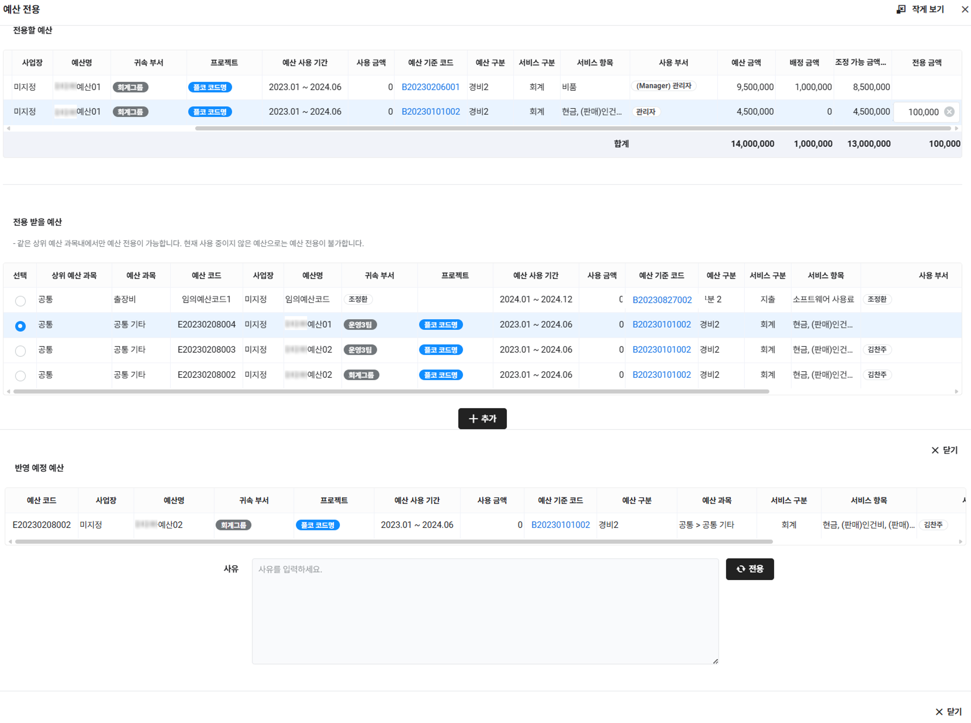Select radio button for 임의예산코드1 row
971x723 pixels.
(x=20, y=301)
